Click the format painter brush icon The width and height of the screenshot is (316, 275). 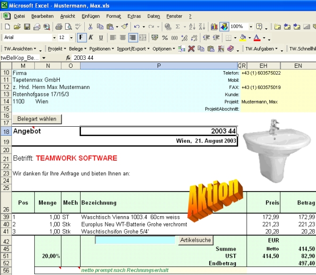click(x=125, y=27)
